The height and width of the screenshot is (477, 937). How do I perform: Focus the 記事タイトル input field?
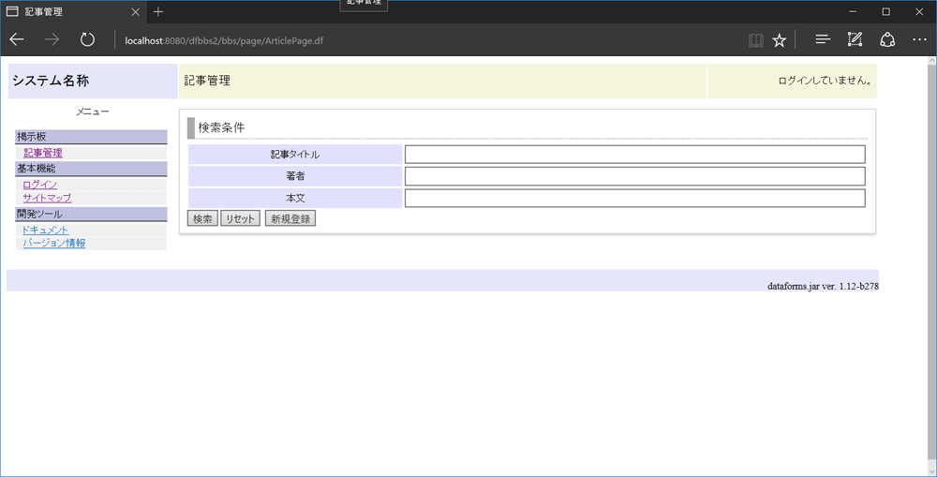[634, 155]
